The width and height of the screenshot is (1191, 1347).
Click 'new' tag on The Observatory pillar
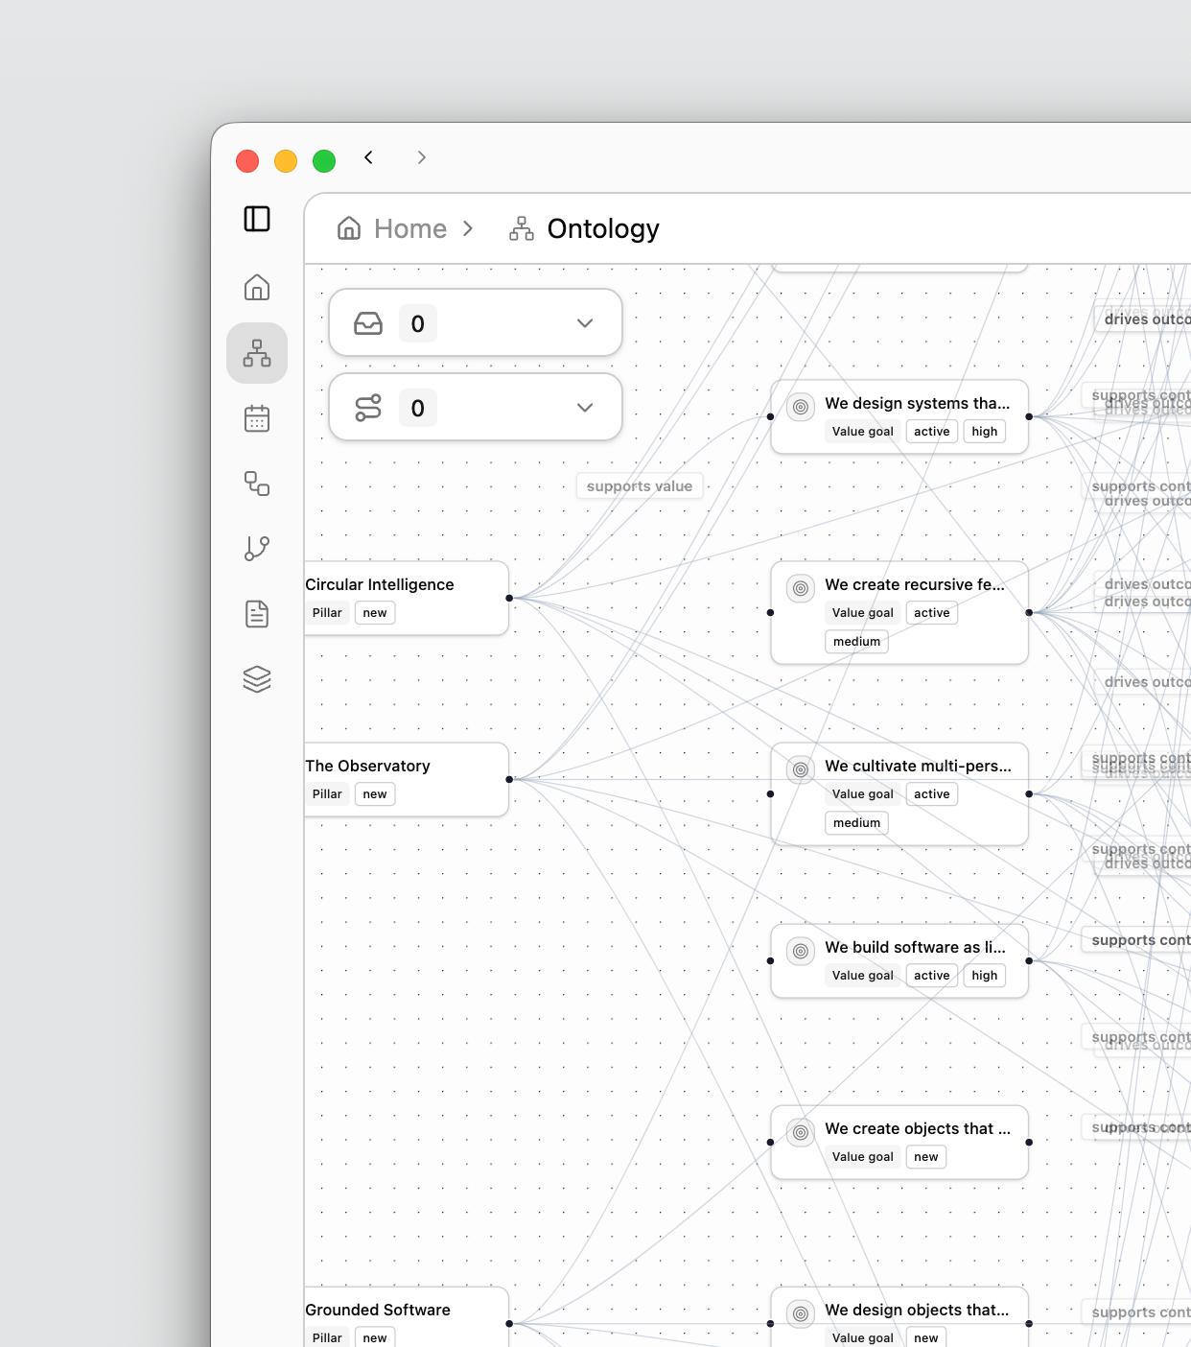pos(375,794)
